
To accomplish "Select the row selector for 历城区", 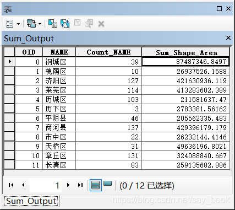I will [x=9, y=99].
